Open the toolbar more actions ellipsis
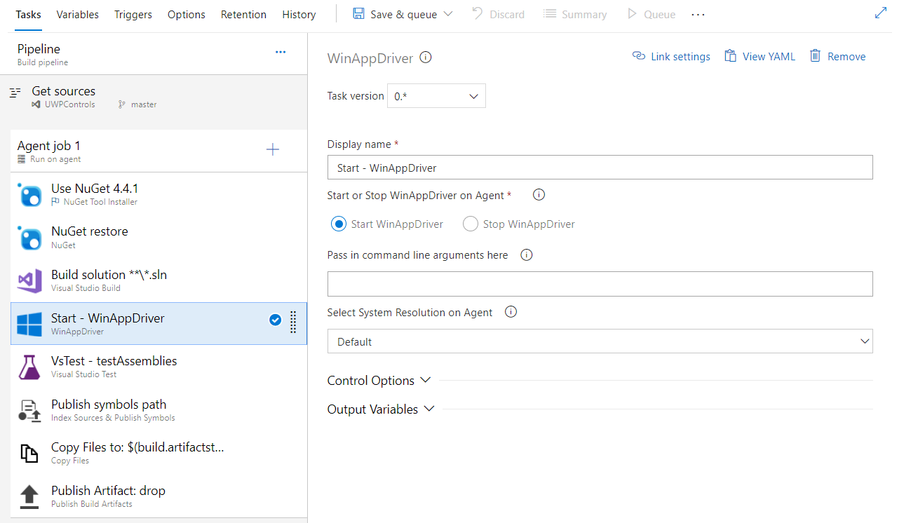 (698, 14)
